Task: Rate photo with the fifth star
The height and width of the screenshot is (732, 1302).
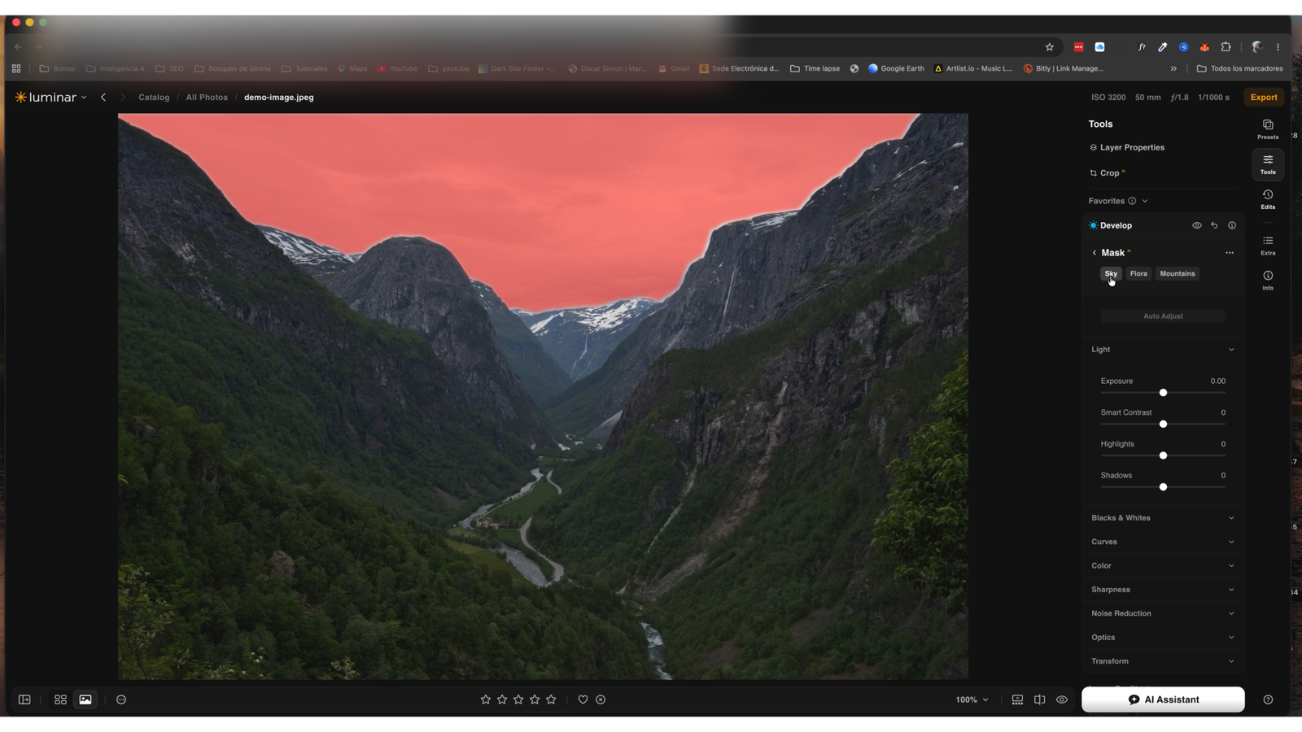Action: 551,699
